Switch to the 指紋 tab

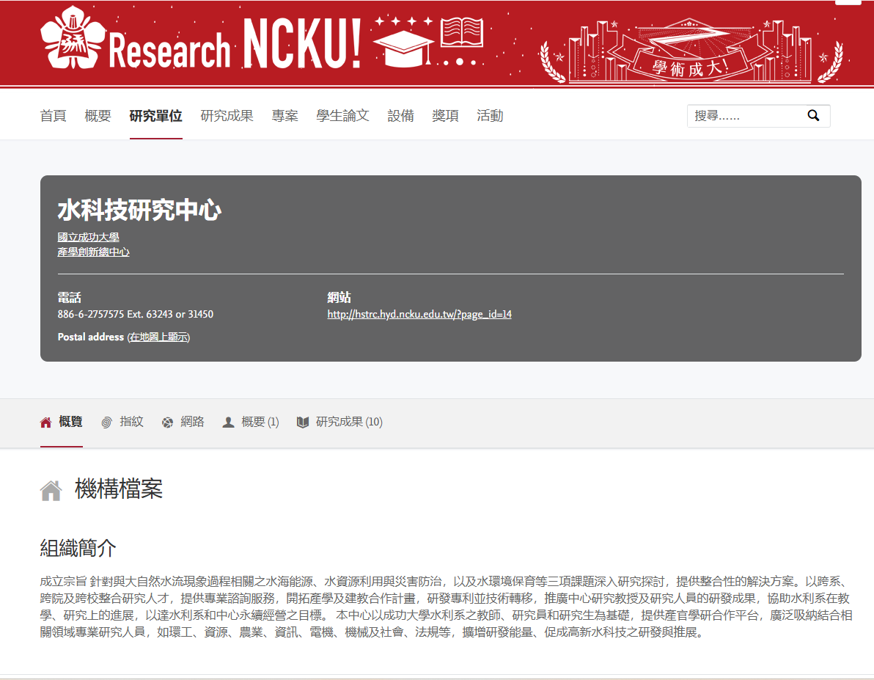[x=131, y=422]
